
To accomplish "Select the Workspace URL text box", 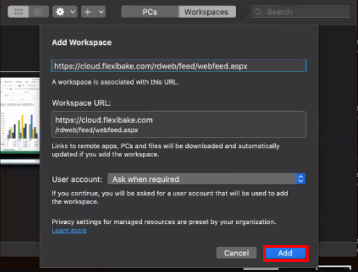I will point(179,124).
